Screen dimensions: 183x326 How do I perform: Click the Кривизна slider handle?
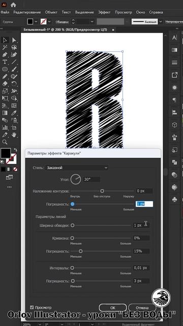(72, 238)
